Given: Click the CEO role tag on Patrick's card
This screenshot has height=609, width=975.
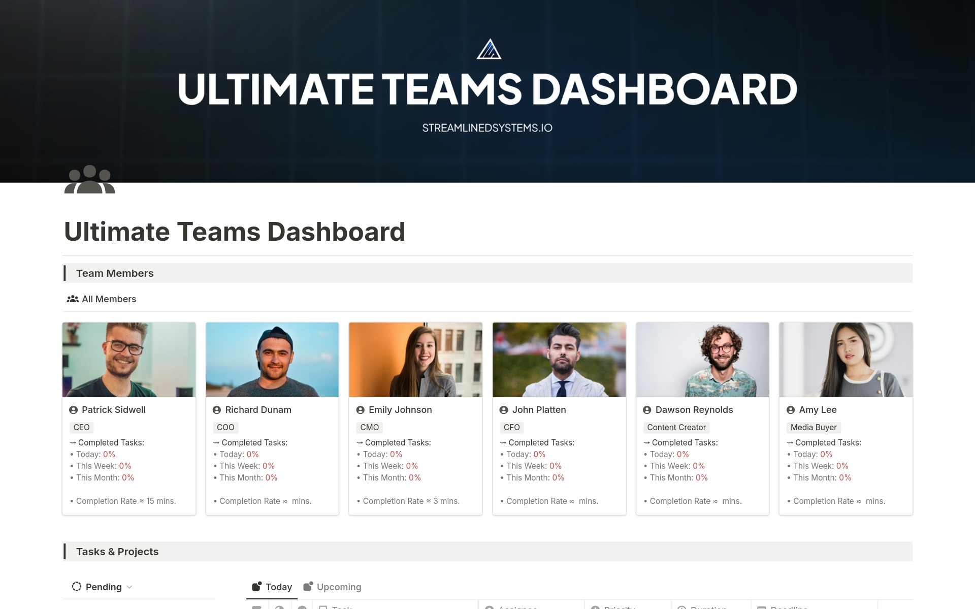Looking at the screenshot, I should 81,427.
